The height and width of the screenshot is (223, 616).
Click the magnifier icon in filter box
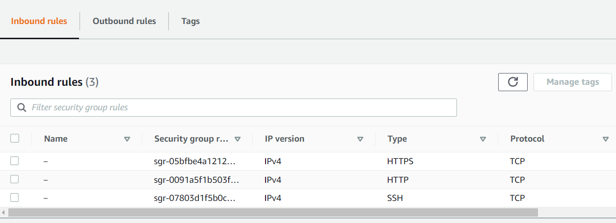pos(22,107)
